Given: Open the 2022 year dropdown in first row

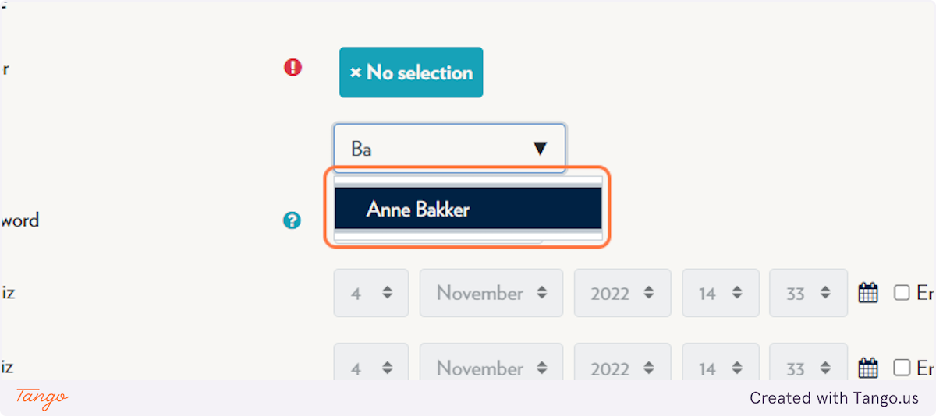Looking at the screenshot, I should click(x=622, y=293).
